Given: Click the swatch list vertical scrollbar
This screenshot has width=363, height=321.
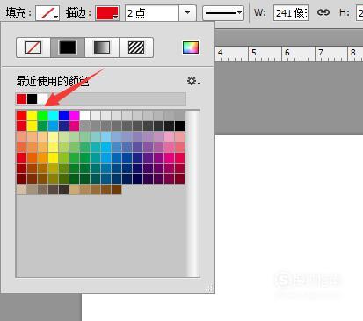Looking at the screenshot, I should 192,193.
